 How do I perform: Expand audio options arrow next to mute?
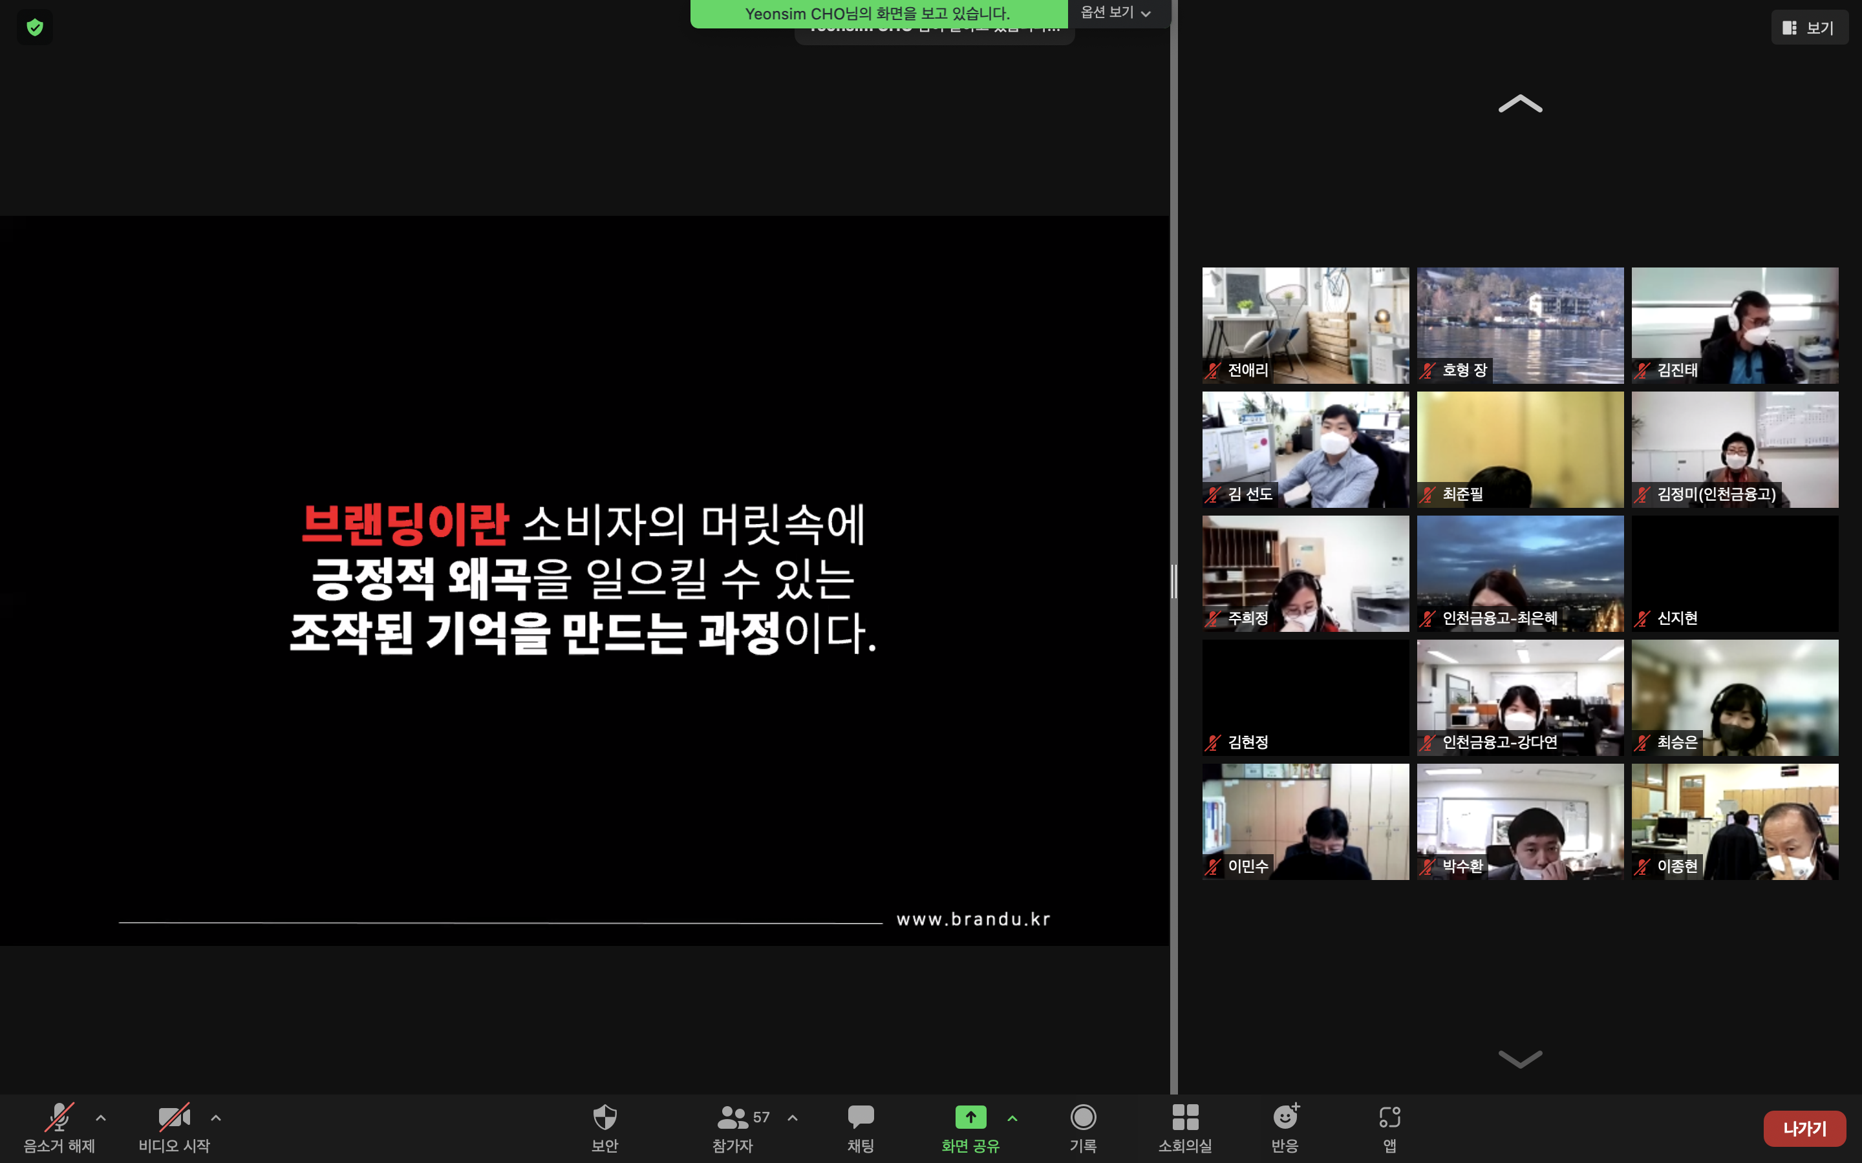click(101, 1118)
